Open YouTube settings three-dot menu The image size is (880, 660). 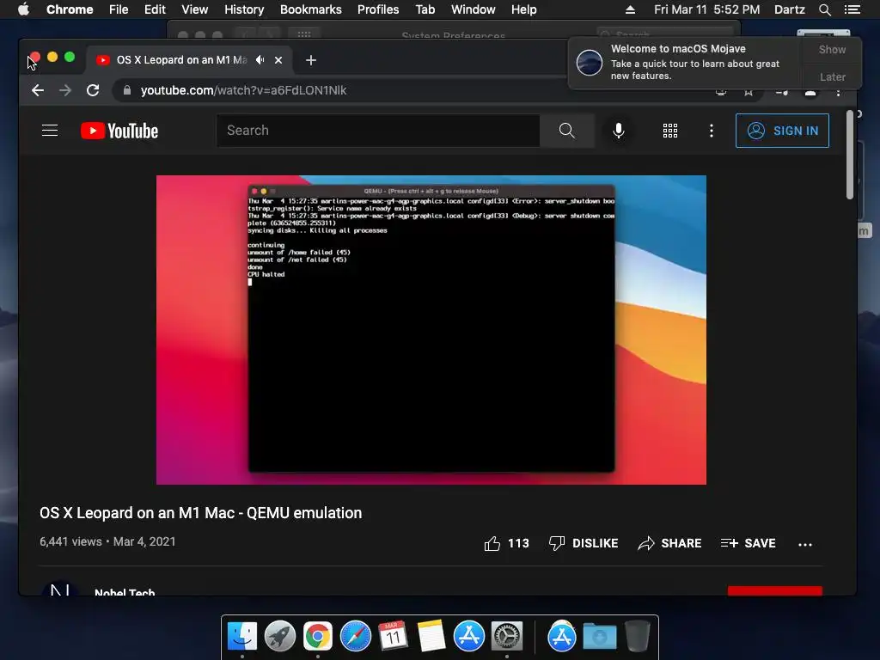coord(711,131)
